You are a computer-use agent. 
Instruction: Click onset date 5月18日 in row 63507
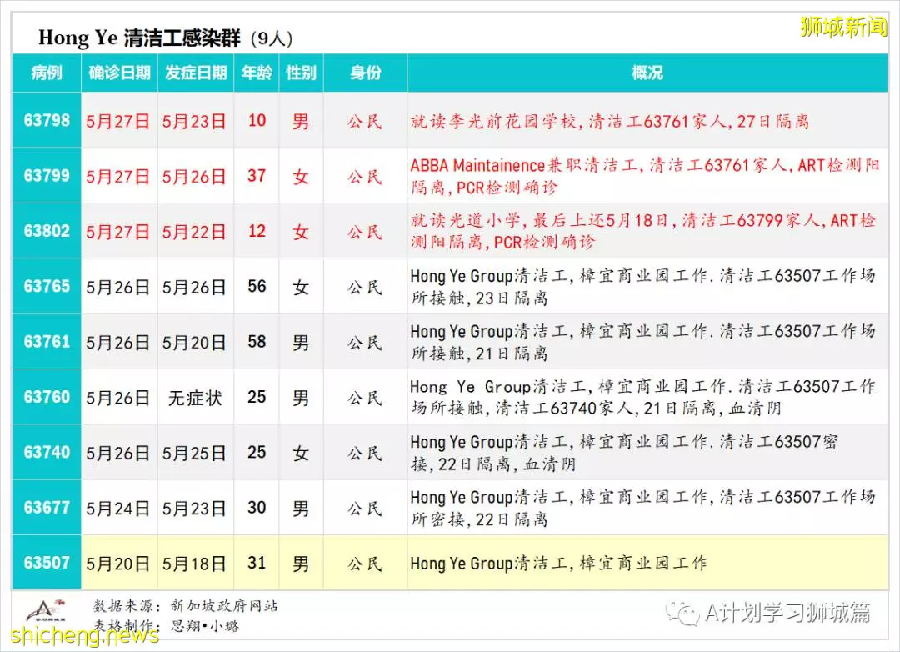(x=194, y=564)
